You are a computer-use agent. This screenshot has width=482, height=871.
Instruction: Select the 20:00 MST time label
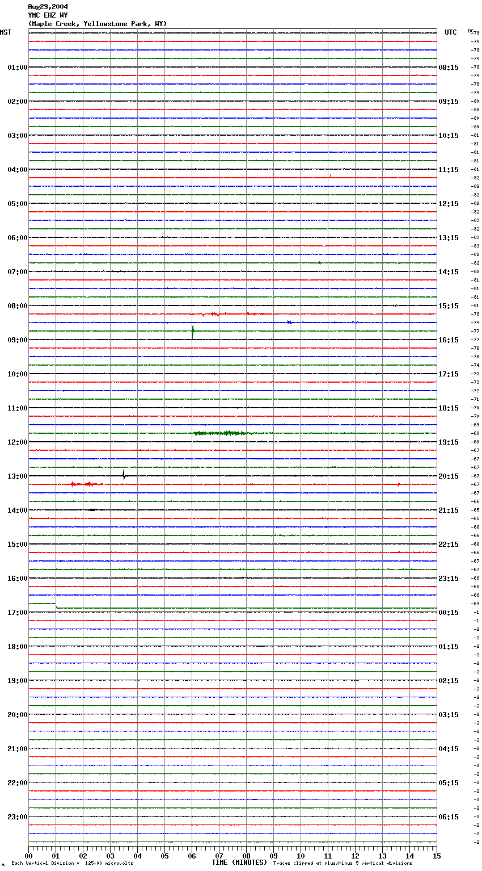pyautogui.click(x=18, y=715)
